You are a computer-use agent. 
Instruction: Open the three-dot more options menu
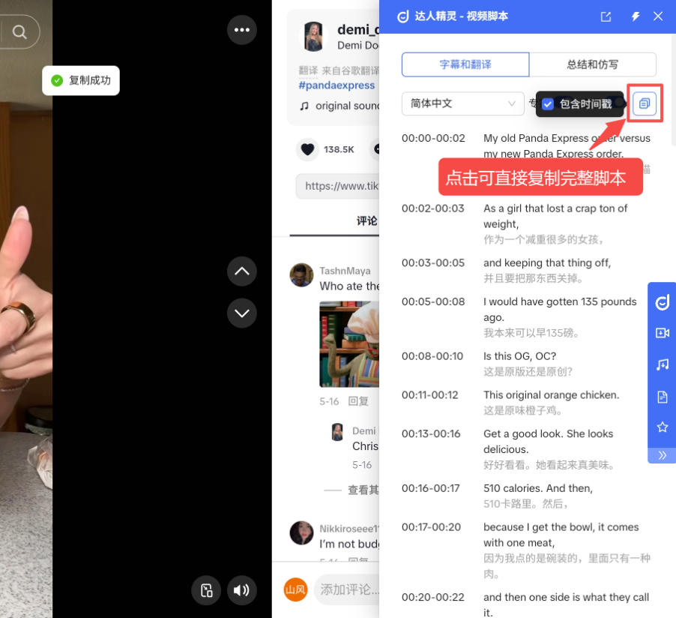coord(242,30)
